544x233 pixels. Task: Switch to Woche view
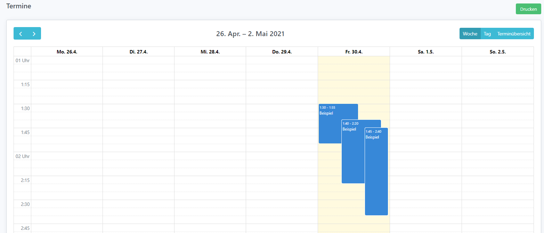(x=470, y=34)
